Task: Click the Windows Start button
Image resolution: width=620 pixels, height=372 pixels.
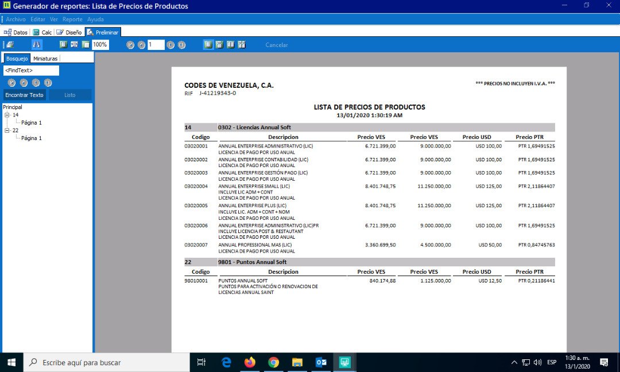Action: tap(11, 362)
